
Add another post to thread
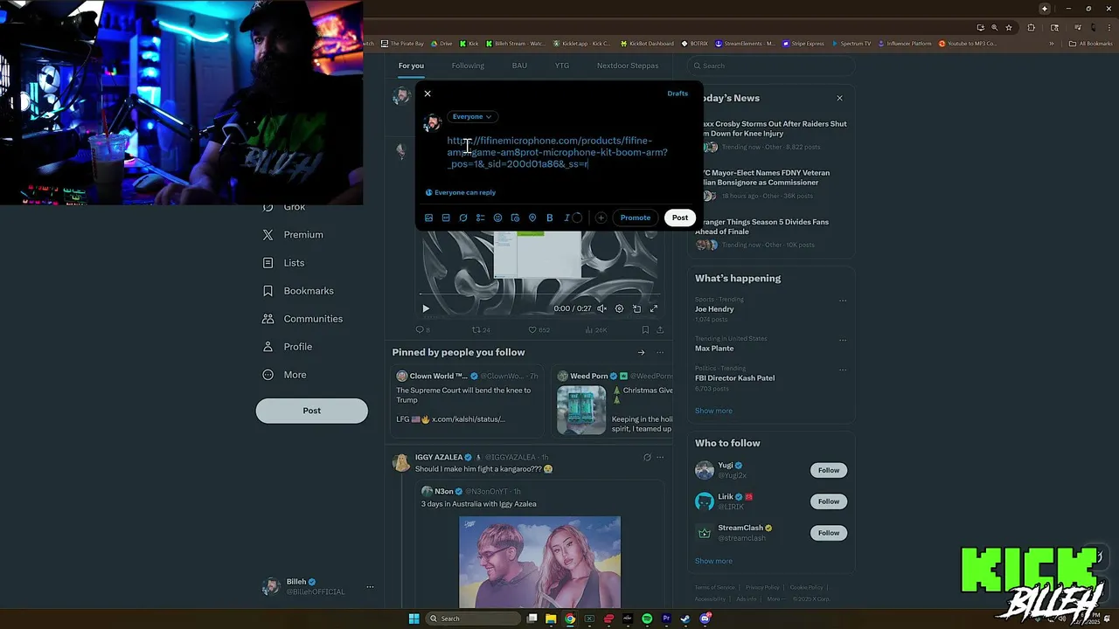tap(601, 218)
